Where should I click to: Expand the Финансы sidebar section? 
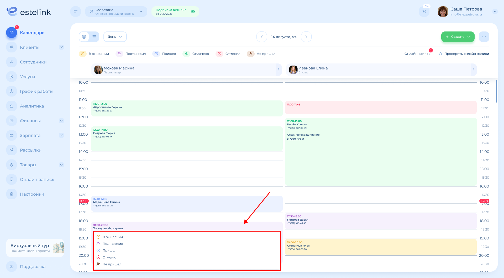click(x=61, y=121)
